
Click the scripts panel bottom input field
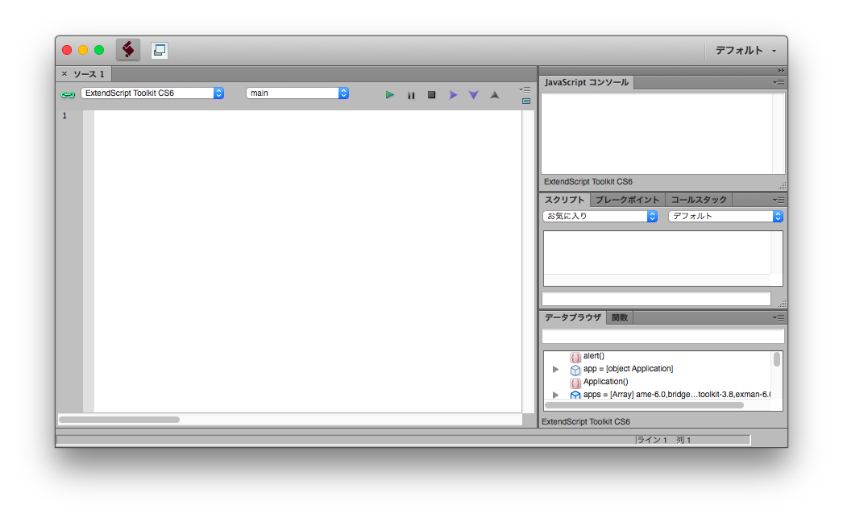click(x=657, y=298)
